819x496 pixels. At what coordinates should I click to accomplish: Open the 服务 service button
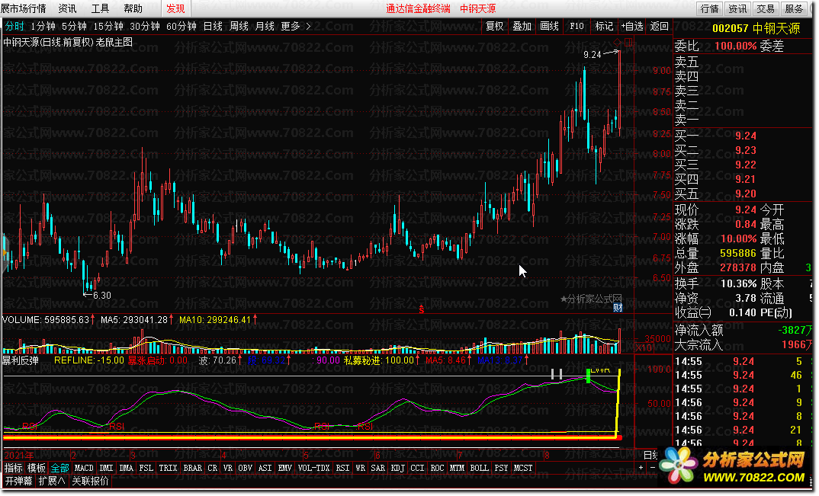click(x=794, y=8)
